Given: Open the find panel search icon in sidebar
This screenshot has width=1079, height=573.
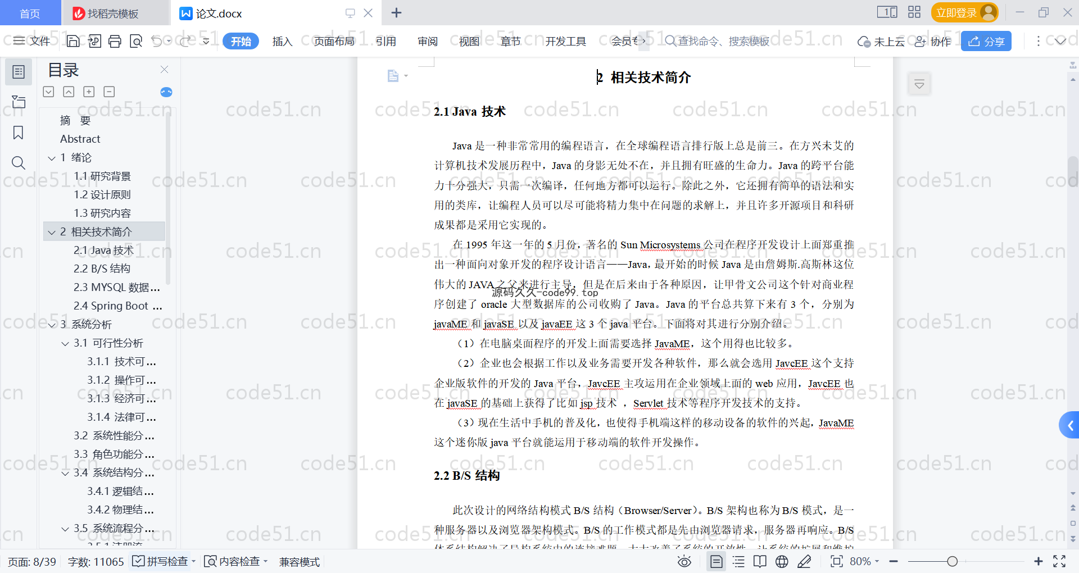Looking at the screenshot, I should click(19, 163).
